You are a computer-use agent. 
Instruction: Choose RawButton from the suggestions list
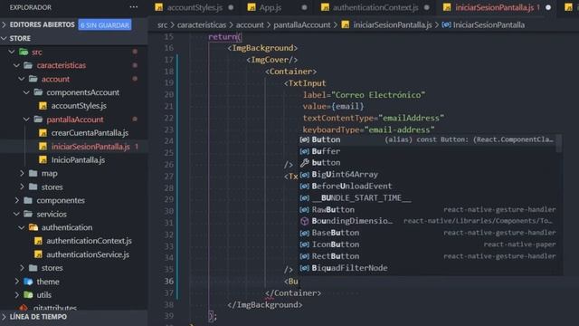[x=428, y=209]
